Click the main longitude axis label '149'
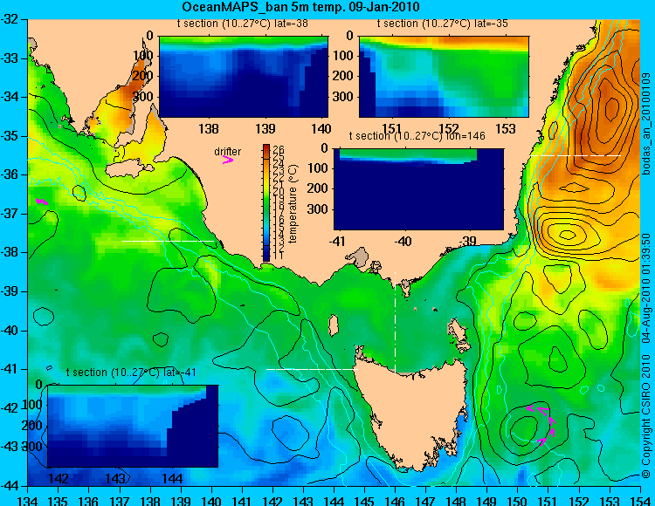655x506 pixels. coord(487,500)
